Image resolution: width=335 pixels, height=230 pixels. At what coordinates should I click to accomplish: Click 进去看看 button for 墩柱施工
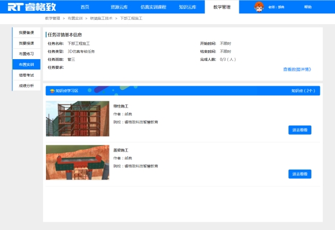point(300,130)
